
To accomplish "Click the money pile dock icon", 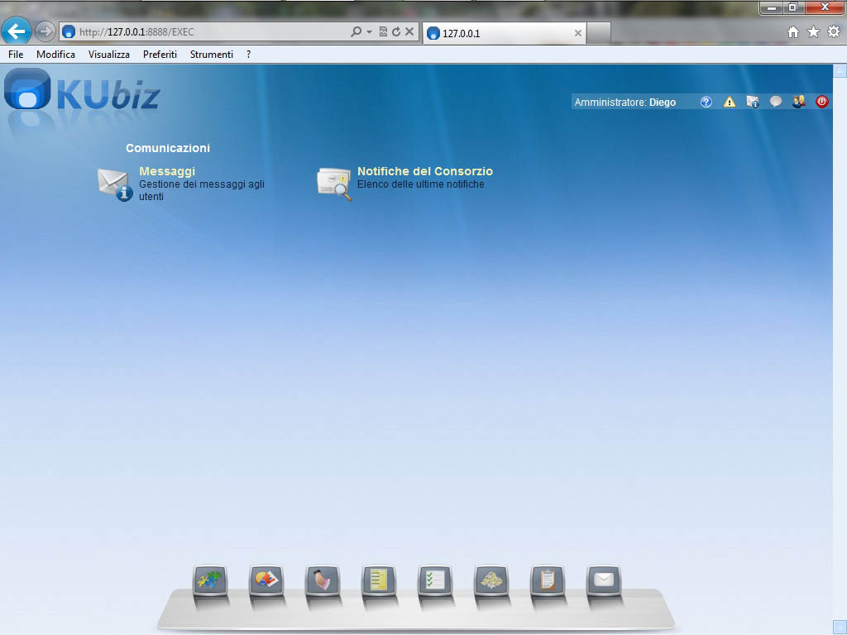I will point(491,580).
